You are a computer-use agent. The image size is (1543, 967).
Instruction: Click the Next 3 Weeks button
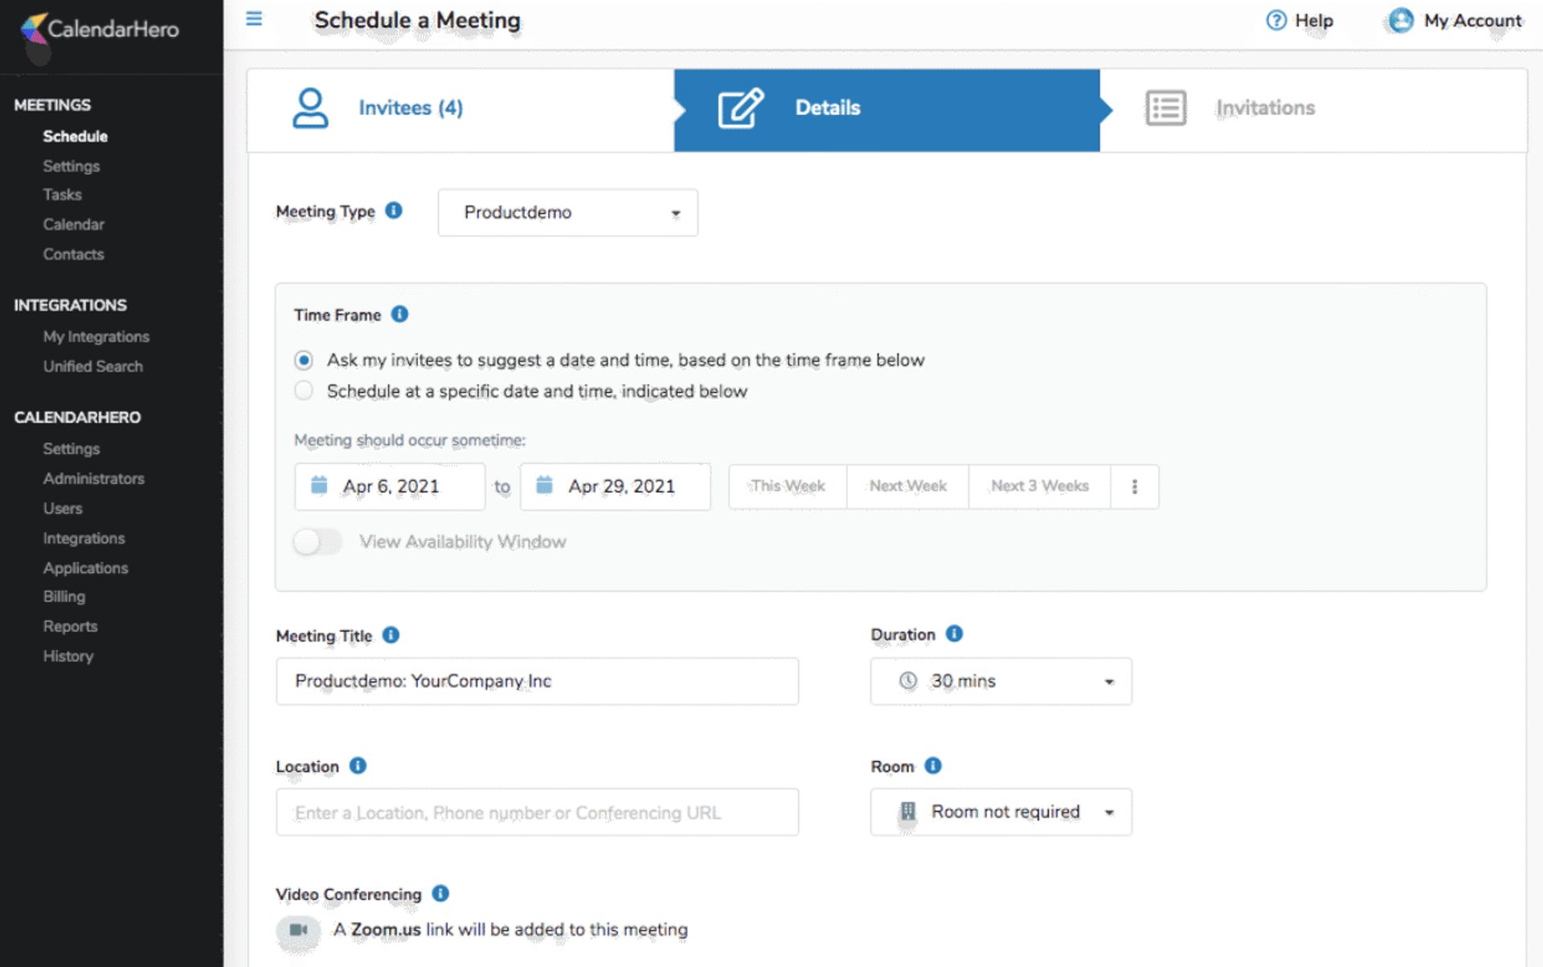tap(1039, 486)
